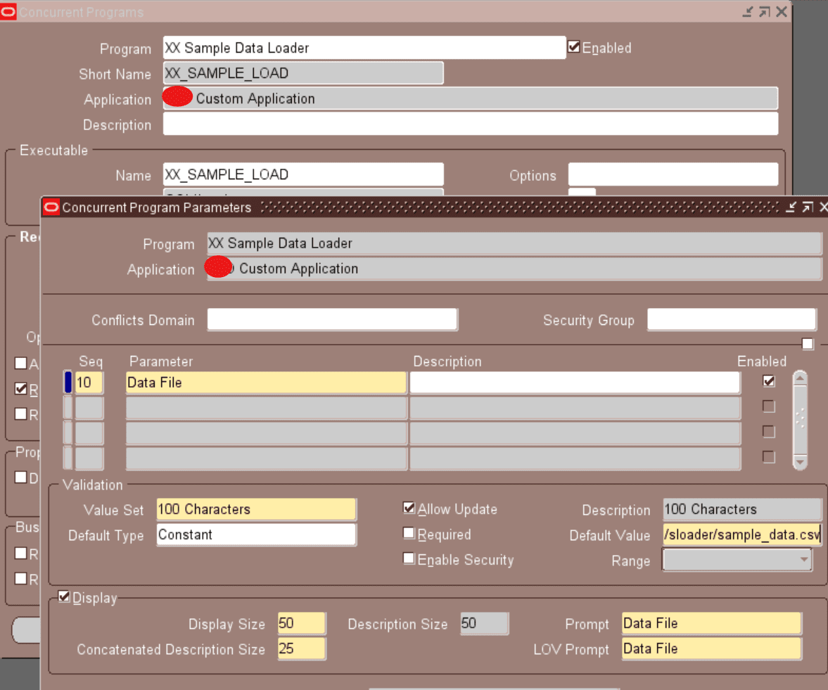Enable the Required checkbox
This screenshot has height=690, width=828.
[x=409, y=533]
